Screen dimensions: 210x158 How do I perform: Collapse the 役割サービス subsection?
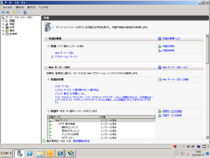[48, 111]
